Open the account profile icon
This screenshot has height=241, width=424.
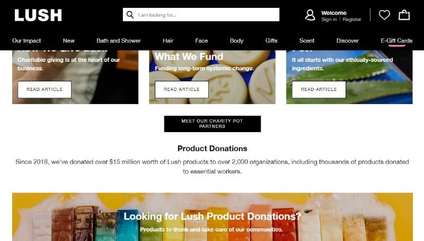pyautogui.click(x=310, y=15)
